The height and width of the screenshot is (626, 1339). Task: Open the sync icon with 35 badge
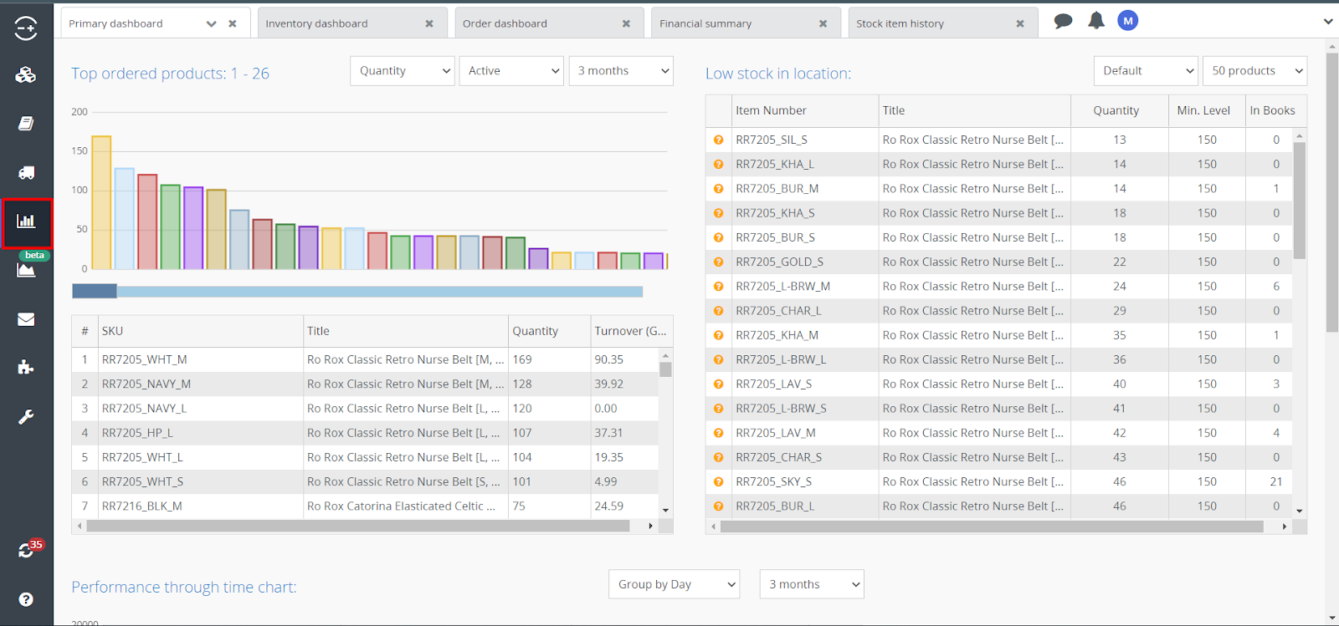click(x=27, y=550)
